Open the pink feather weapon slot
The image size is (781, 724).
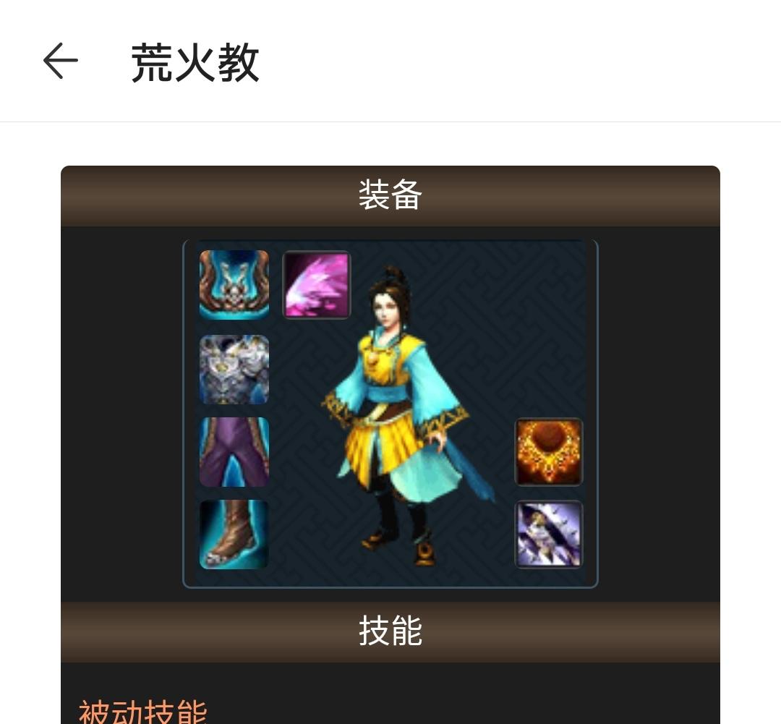pyautogui.click(x=317, y=284)
